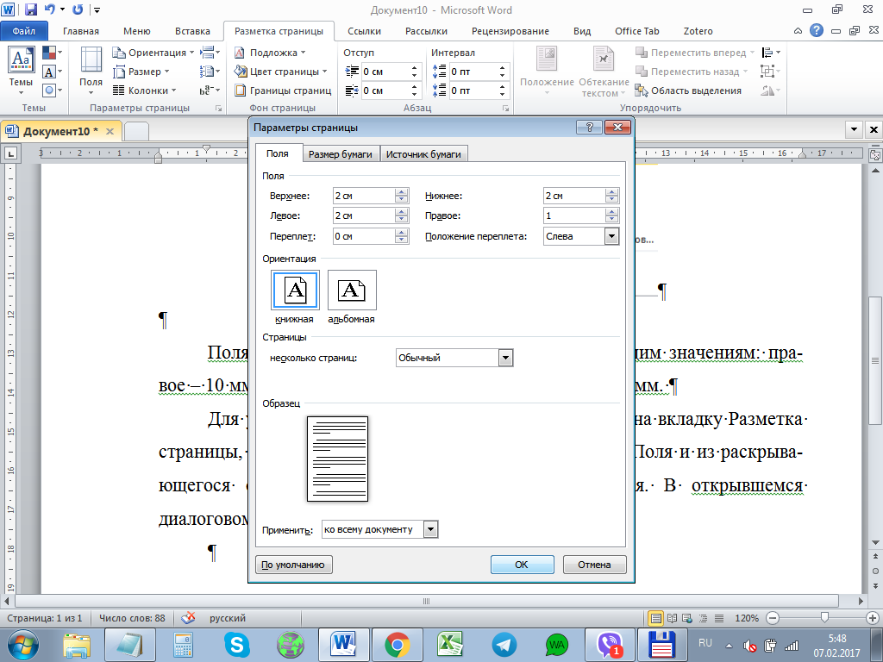Open the Themes gallery icon
The image size is (883, 662).
tap(22, 70)
